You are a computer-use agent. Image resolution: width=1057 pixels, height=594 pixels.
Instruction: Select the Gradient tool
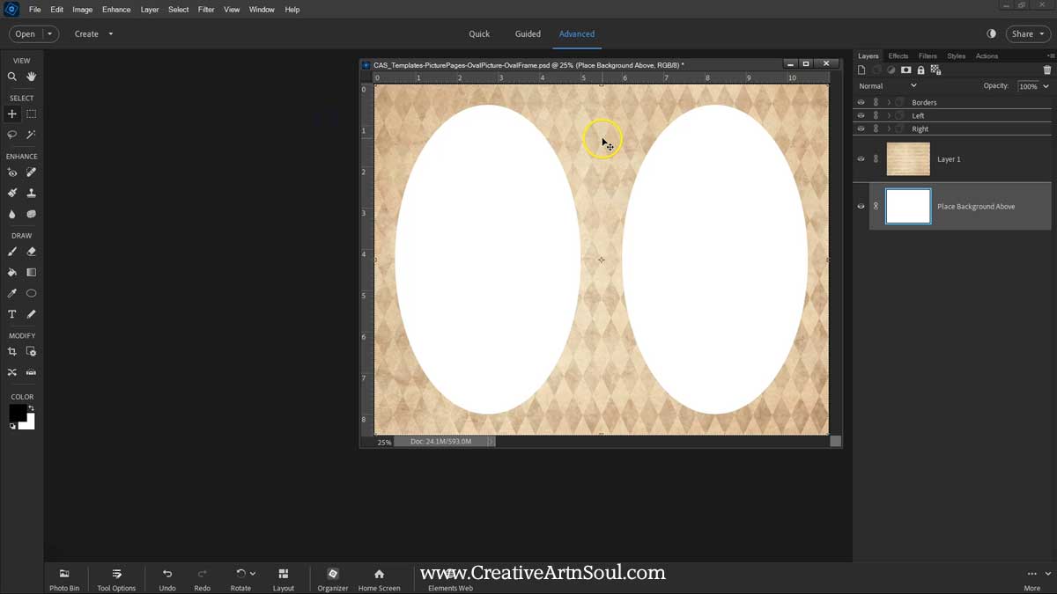[32, 273]
